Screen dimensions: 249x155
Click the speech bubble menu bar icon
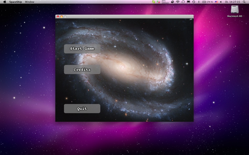tap(183, 2)
